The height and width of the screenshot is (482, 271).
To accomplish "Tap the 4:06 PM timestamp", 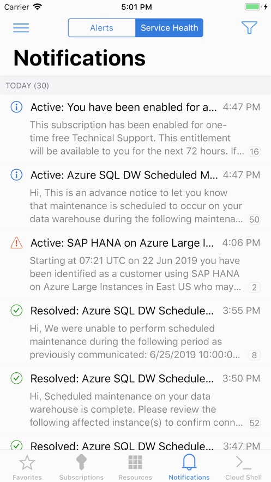I will [242, 243].
